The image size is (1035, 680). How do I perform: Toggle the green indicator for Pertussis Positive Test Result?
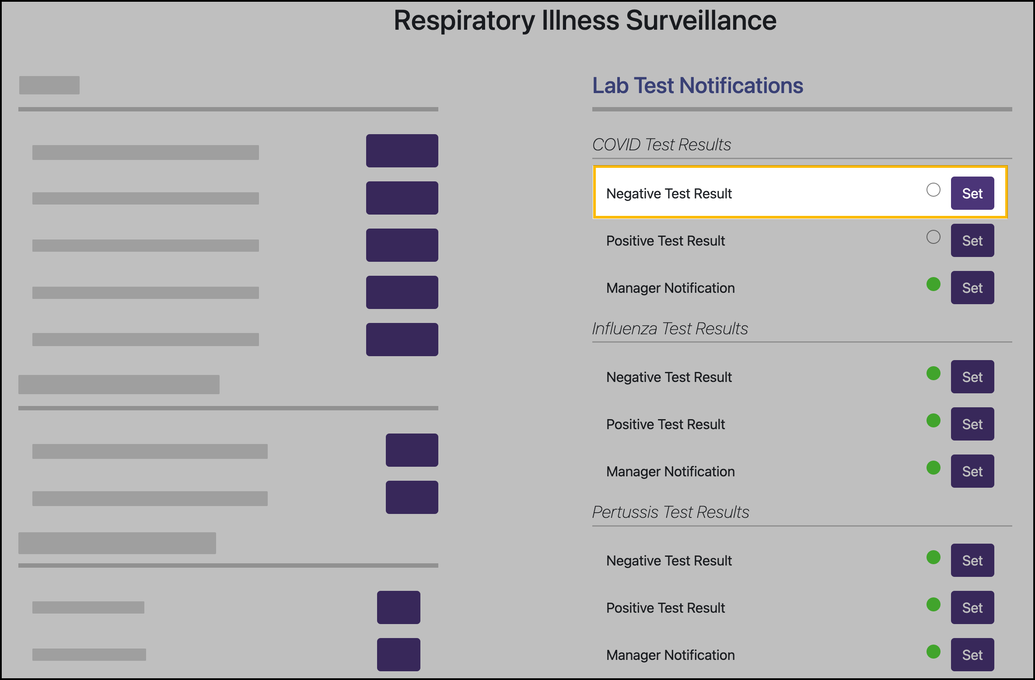pos(933,604)
